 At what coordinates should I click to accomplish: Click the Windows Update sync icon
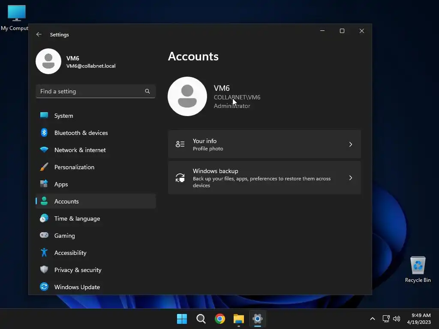coord(44,287)
